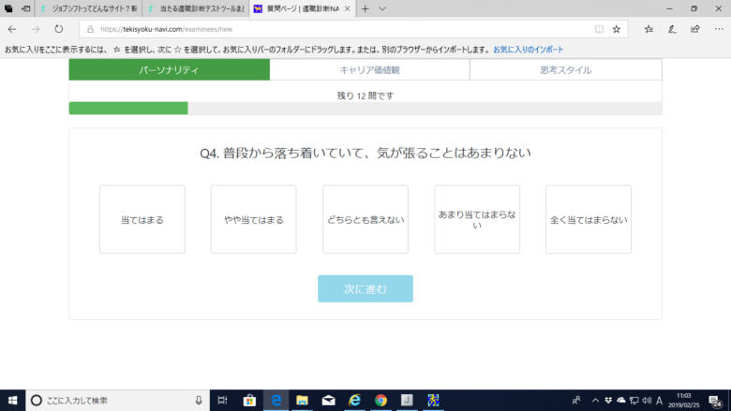The image size is (731, 411).
Task: Open Microsoft Edge taskbar icon
Action: (x=276, y=401)
